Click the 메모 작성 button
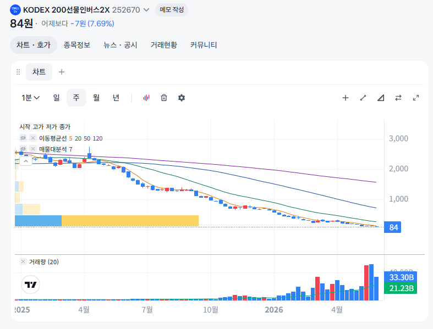The image size is (433, 329). pyautogui.click(x=172, y=10)
